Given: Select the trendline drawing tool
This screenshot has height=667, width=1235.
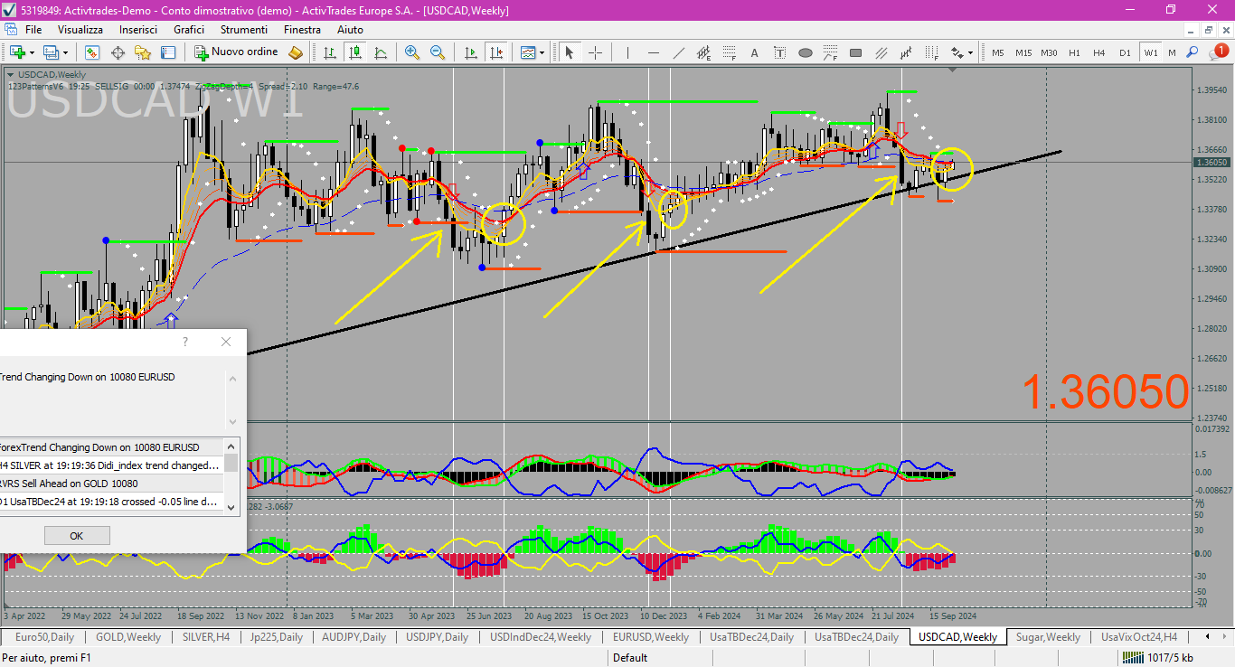Looking at the screenshot, I should [x=678, y=52].
